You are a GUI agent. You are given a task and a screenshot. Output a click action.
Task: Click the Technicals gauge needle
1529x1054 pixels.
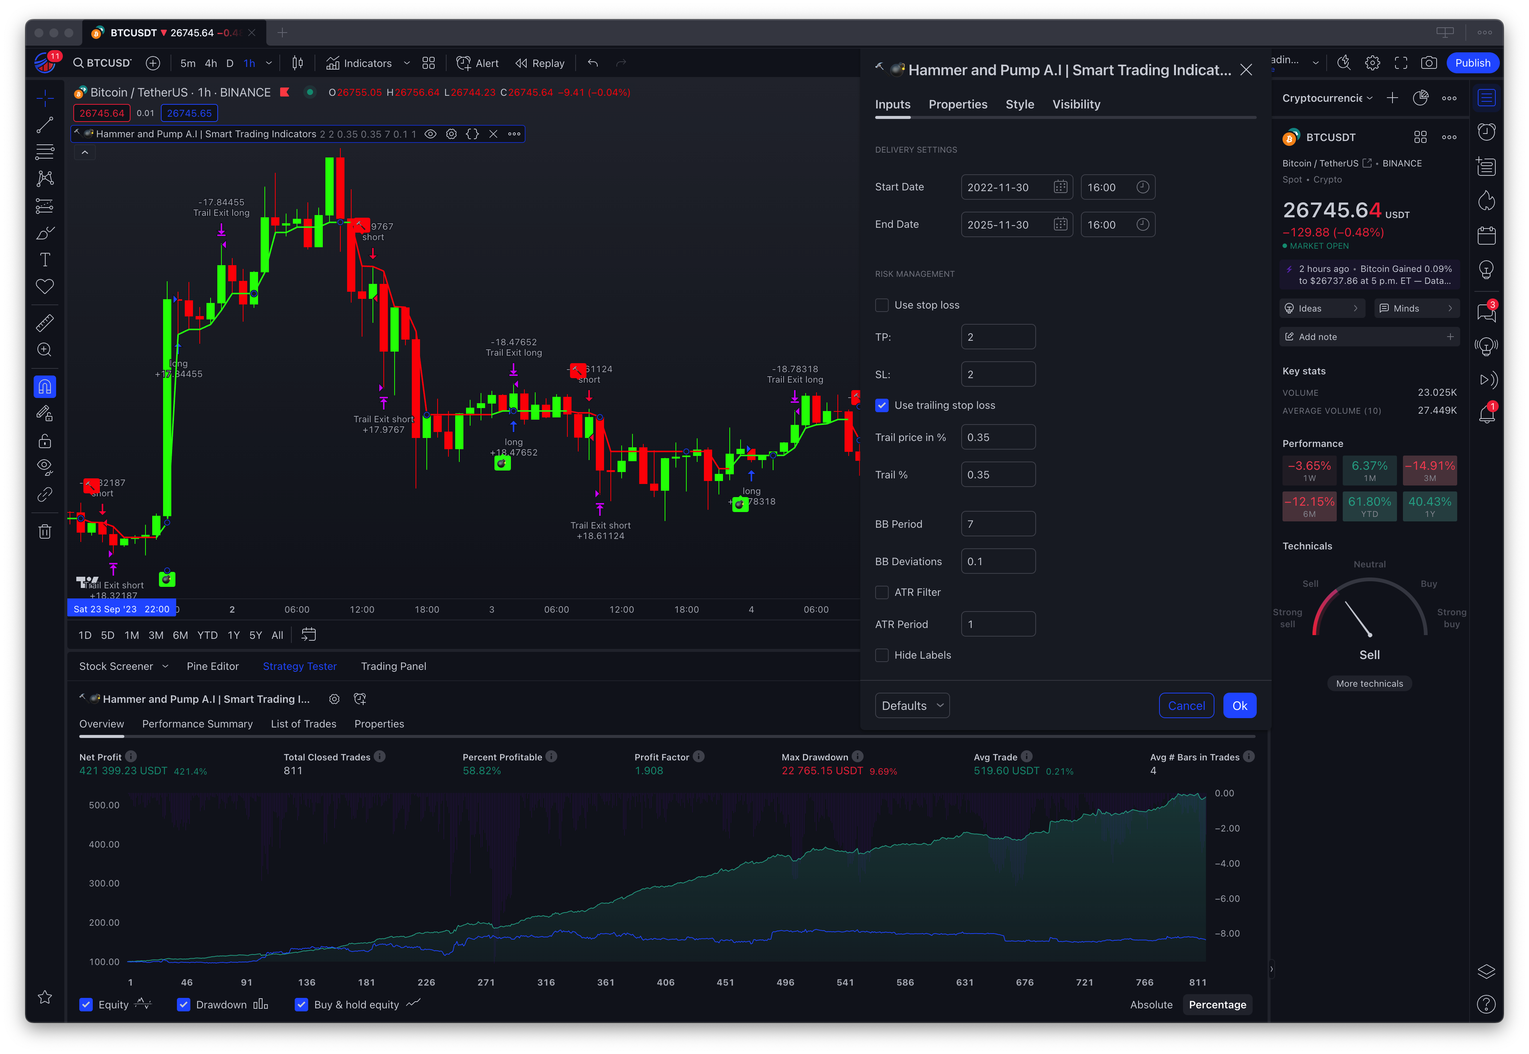(x=1358, y=619)
